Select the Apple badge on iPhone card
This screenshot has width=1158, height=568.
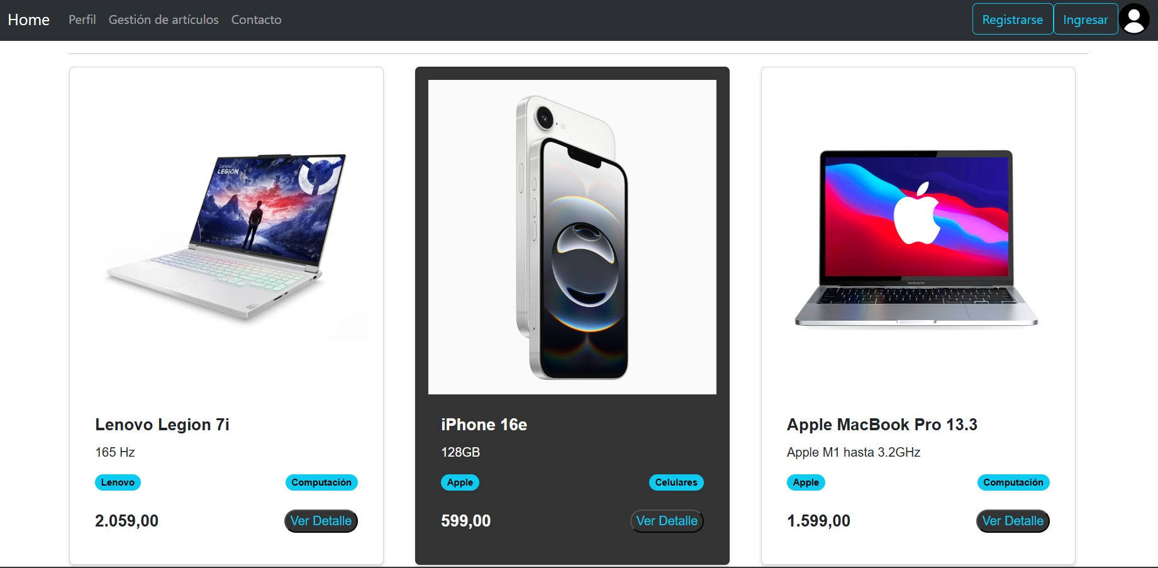[460, 482]
